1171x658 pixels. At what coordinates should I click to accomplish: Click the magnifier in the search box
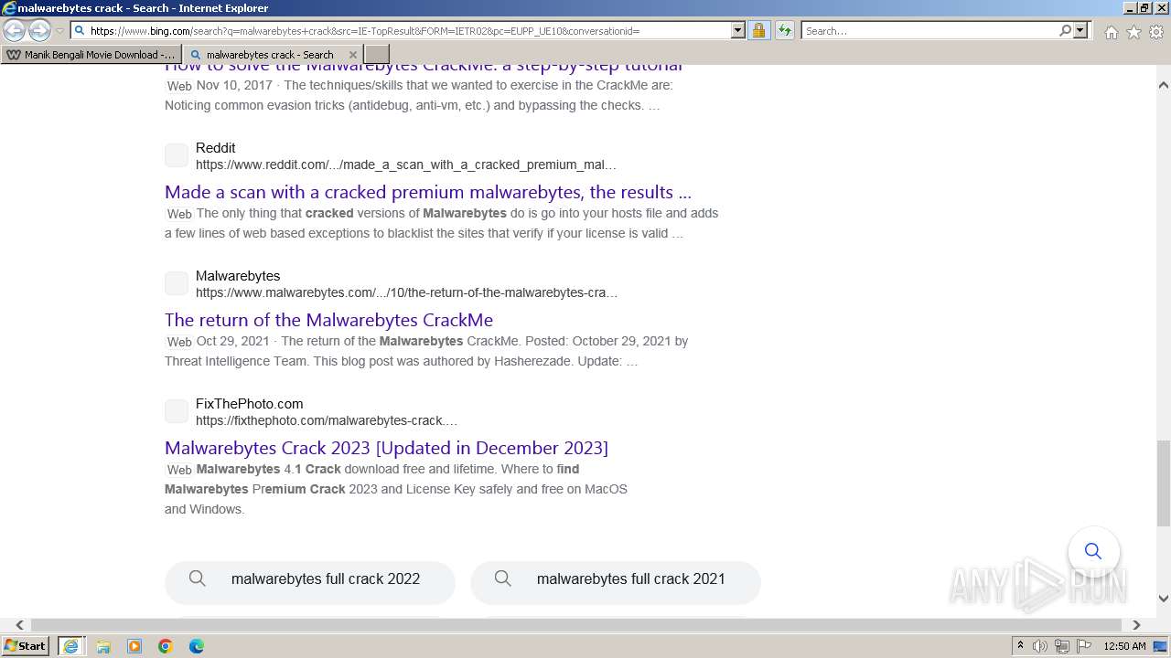1065,30
